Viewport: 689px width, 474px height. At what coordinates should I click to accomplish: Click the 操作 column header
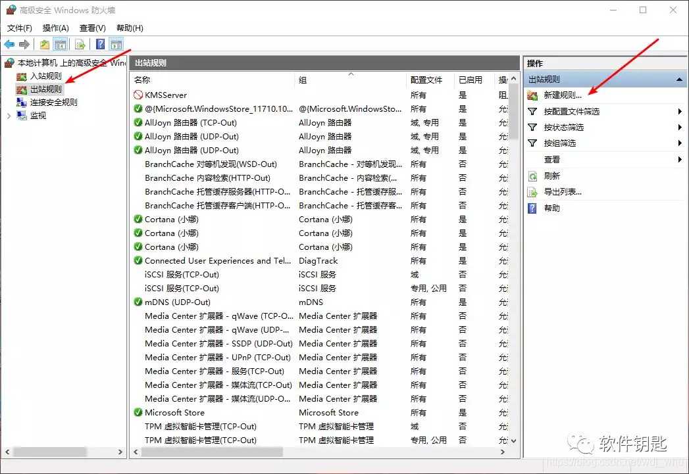pyautogui.click(x=503, y=80)
